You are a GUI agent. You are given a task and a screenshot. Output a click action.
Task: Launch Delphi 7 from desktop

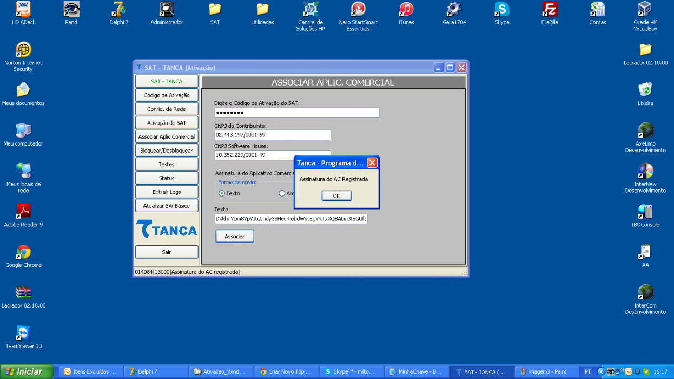(x=119, y=9)
